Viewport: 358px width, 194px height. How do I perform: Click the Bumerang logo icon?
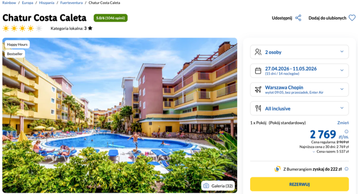tap(277, 169)
